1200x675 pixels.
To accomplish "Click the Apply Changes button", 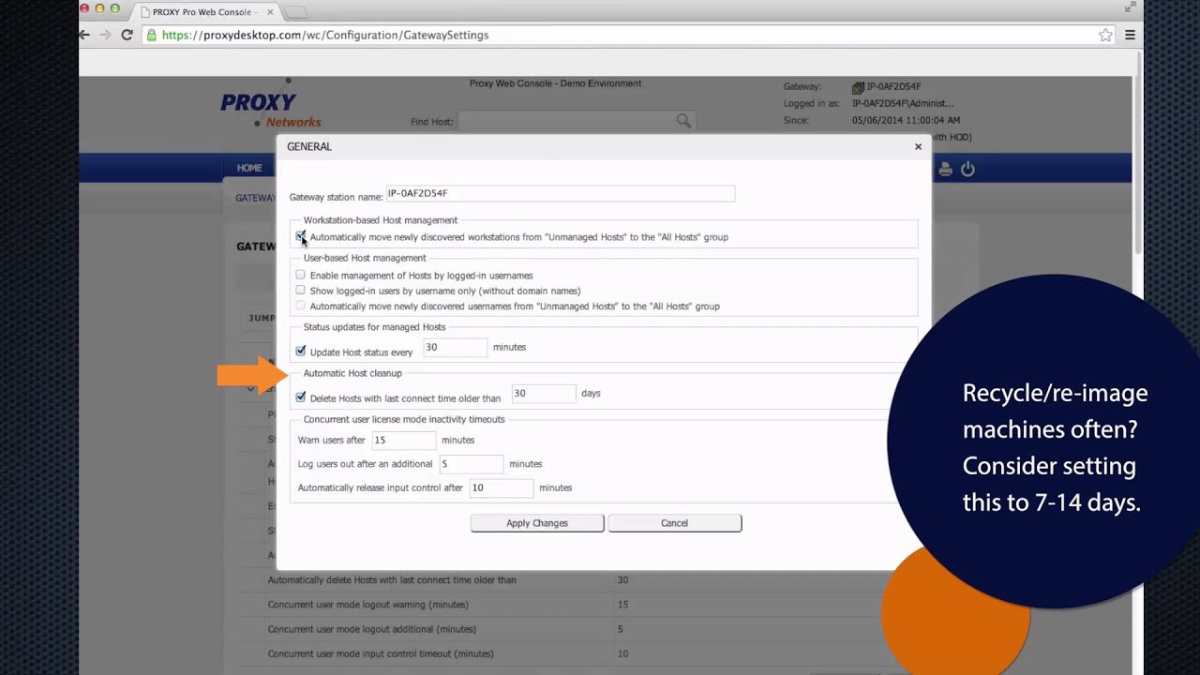I will (x=537, y=523).
